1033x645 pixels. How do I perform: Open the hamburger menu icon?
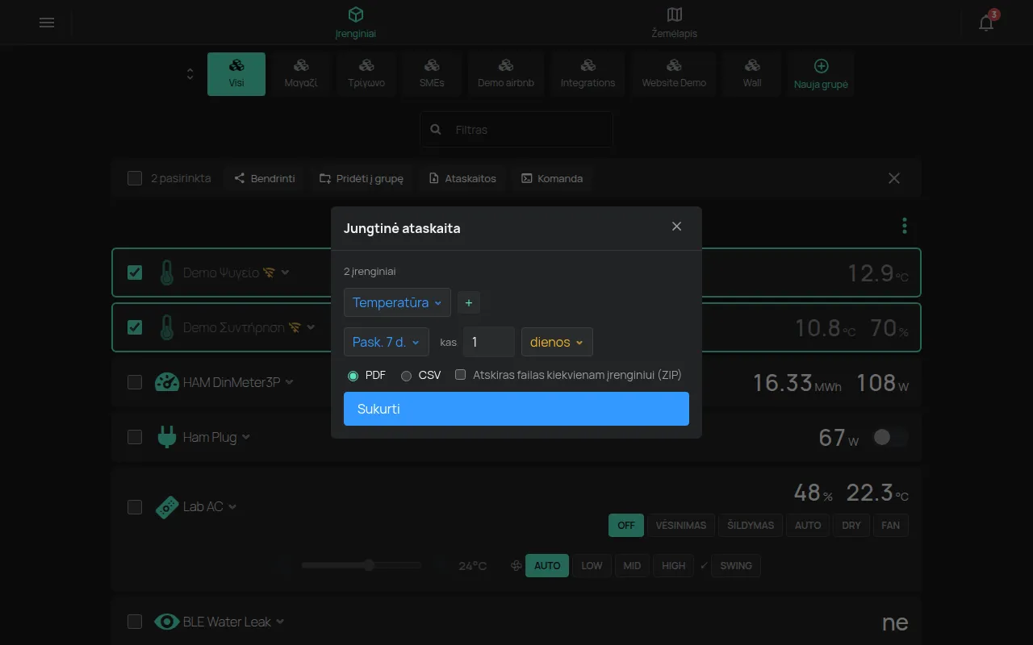[x=47, y=23]
